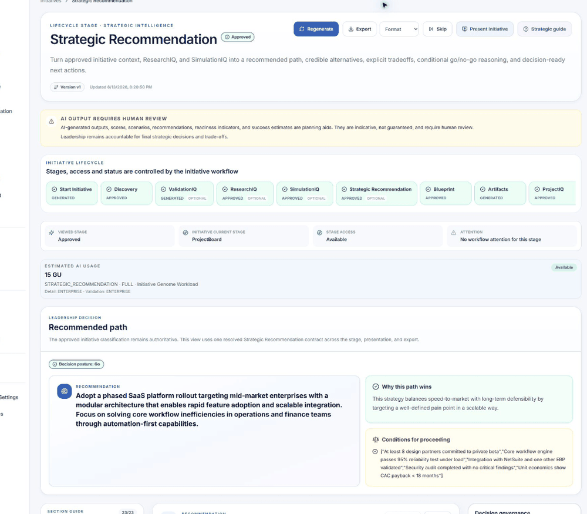The width and height of the screenshot is (587, 514).
Task: Click the Export button
Action: pyautogui.click(x=359, y=29)
